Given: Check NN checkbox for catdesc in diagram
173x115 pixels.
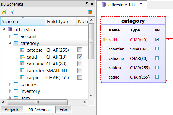Looking at the screenshot, I should click(157, 68).
